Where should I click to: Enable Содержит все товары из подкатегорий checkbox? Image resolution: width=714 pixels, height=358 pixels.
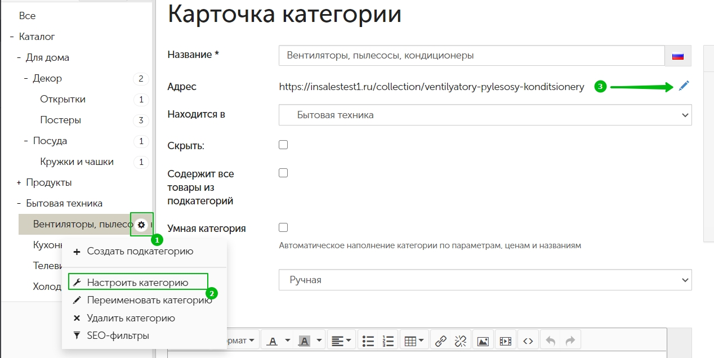coord(283,173)
